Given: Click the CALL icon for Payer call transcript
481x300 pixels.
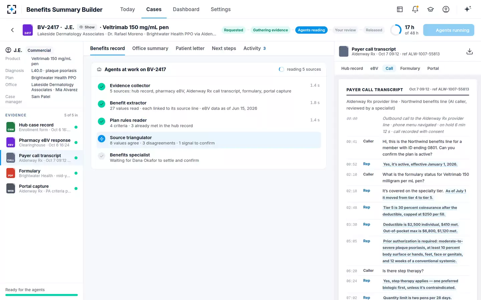Looking at the screenshot, I should tap(11, 158).
